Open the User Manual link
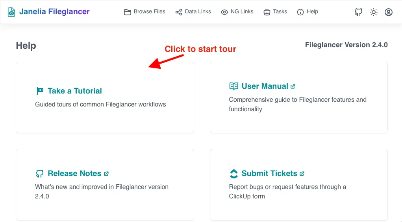402x222 pixels. (265, 86)
